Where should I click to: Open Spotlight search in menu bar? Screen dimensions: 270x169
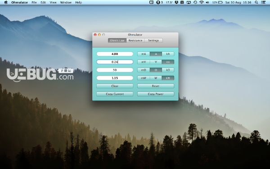click(x=256, y=2)
